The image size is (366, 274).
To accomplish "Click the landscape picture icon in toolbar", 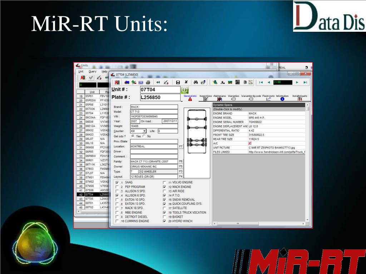I will (230, 82).
